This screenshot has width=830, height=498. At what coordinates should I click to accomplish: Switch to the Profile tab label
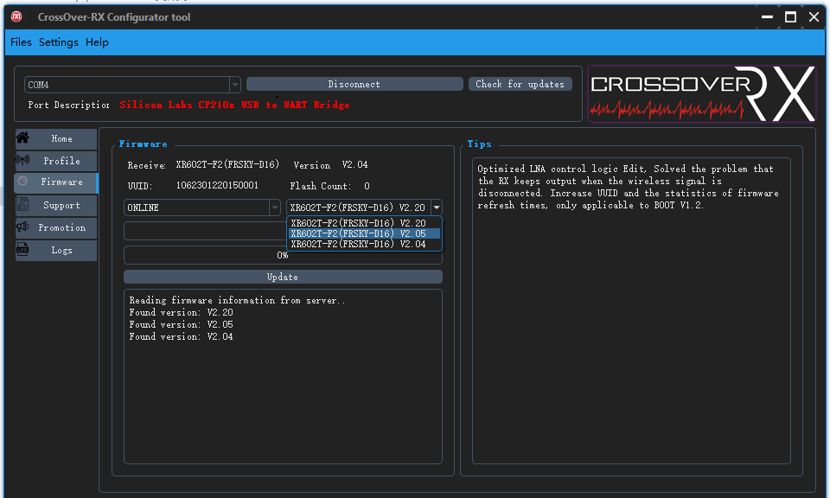(62, 161)
